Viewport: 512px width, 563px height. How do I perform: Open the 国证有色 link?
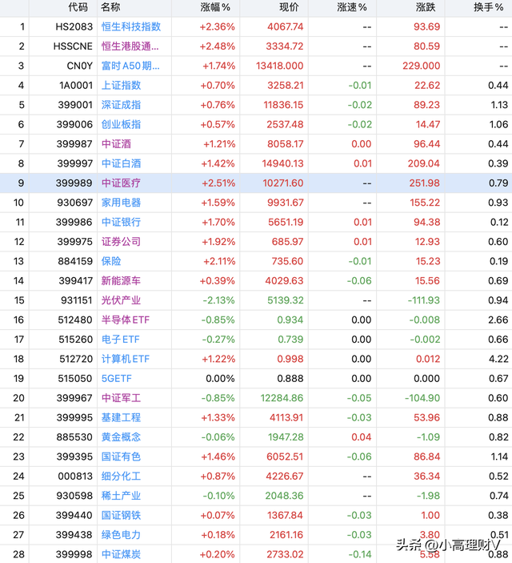tap(121, 456)
